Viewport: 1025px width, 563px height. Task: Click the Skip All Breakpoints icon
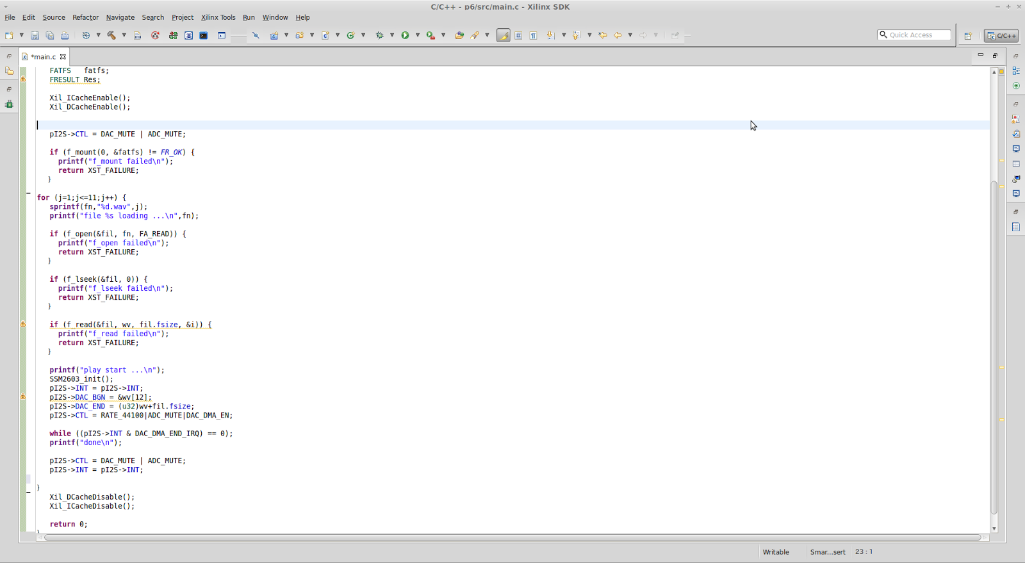256,35
